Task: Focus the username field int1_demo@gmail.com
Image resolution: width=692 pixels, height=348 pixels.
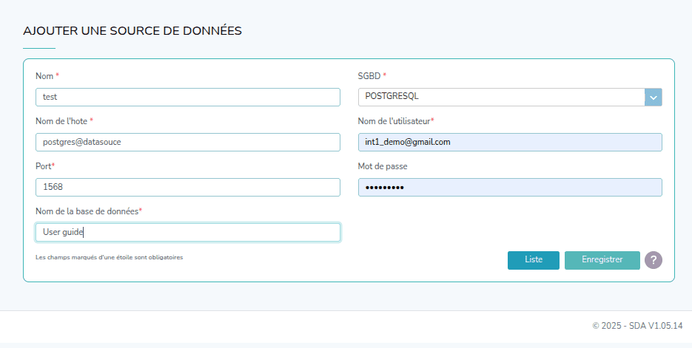Action: coord(509,142)
